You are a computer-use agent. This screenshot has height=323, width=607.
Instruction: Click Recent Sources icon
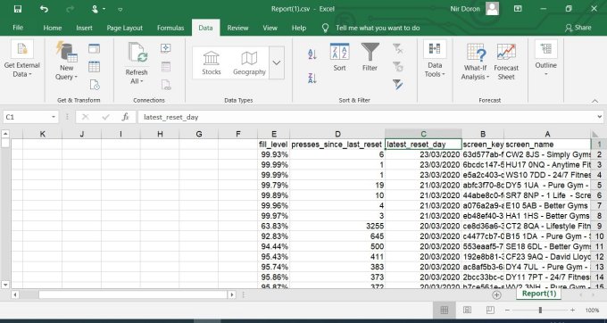tap(94, 85)
